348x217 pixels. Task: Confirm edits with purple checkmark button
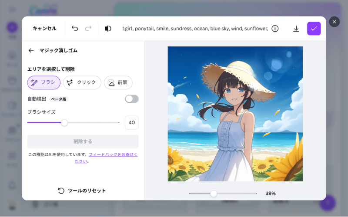pyautogui.click(x=314, y=29)
